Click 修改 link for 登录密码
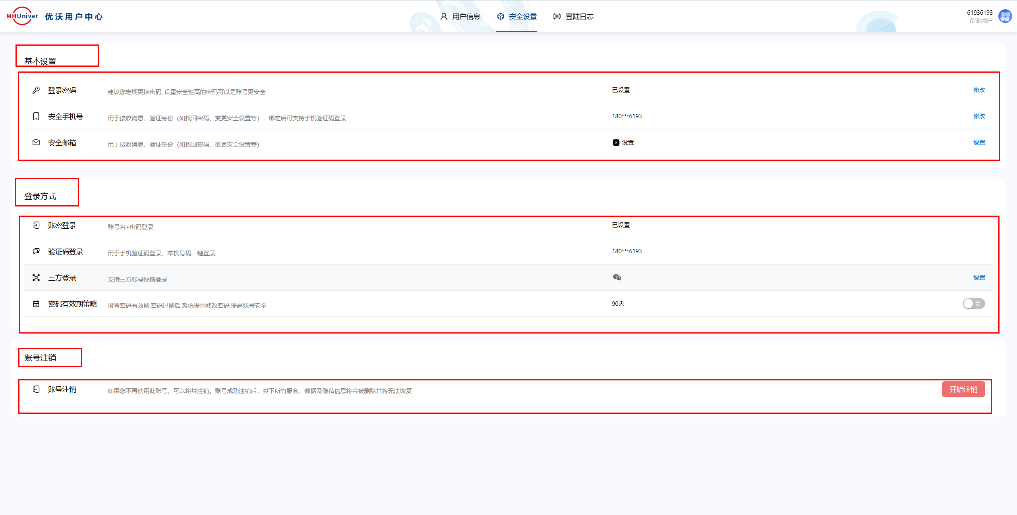 coord(979,90)
